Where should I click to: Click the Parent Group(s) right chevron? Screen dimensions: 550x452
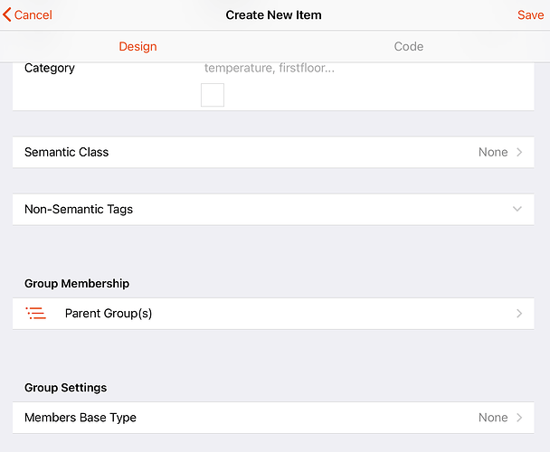pyautogui.click(x=519, y=314)
